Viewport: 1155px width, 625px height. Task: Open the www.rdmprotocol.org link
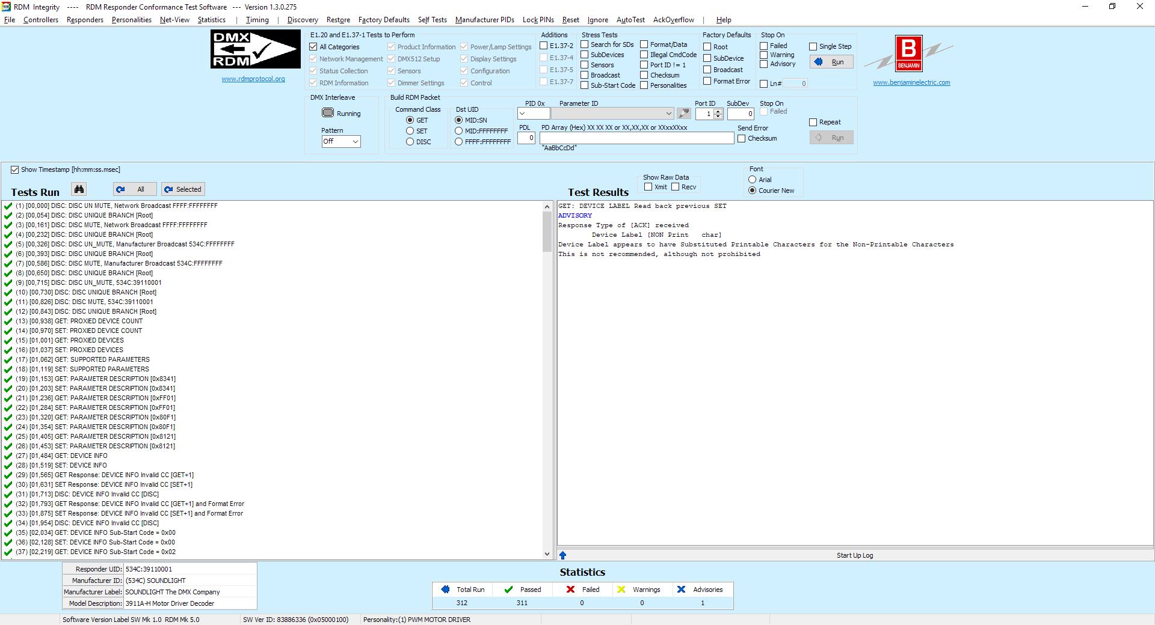(253, 79)
